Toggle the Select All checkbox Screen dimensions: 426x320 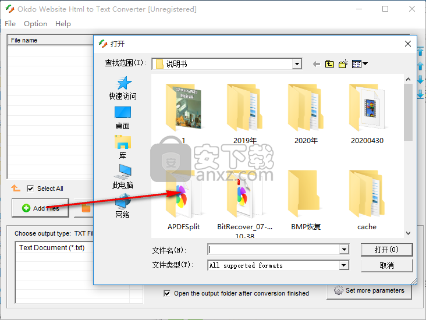[x=30, y=189]
